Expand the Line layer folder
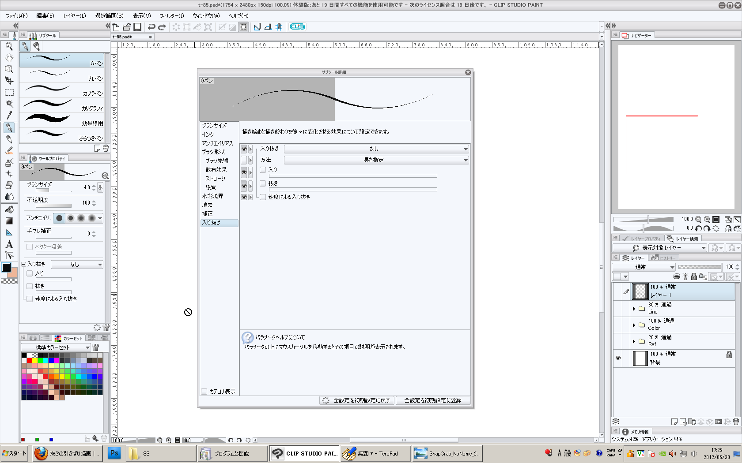 tap(634, 309)
